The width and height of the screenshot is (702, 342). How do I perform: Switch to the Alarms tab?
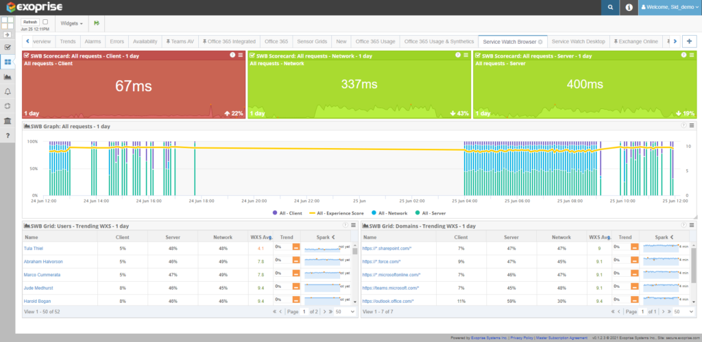coord(93,42)
